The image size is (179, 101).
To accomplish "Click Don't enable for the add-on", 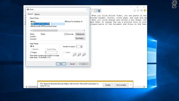I will click(121, 85).
